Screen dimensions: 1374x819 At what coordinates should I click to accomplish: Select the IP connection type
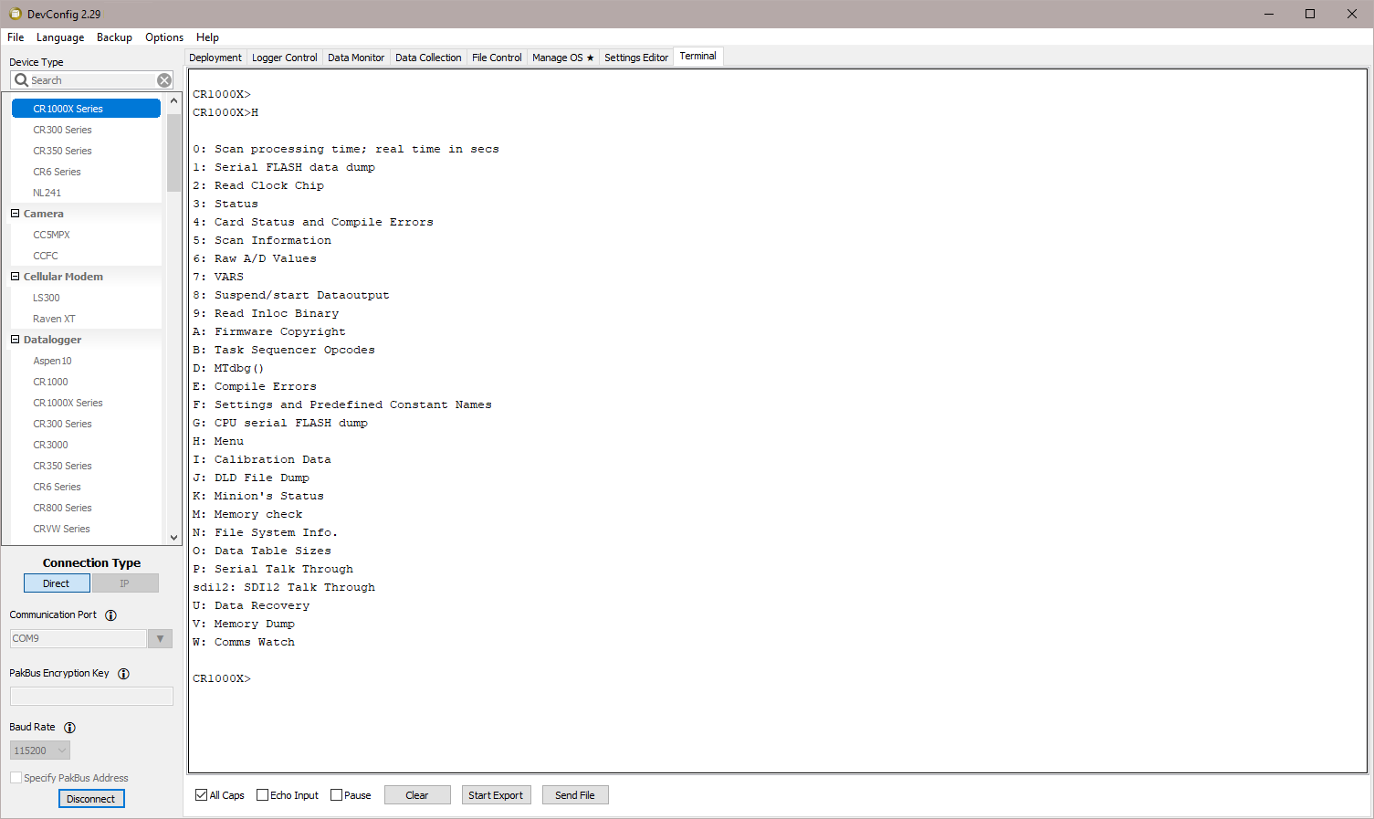pos(125,583)
